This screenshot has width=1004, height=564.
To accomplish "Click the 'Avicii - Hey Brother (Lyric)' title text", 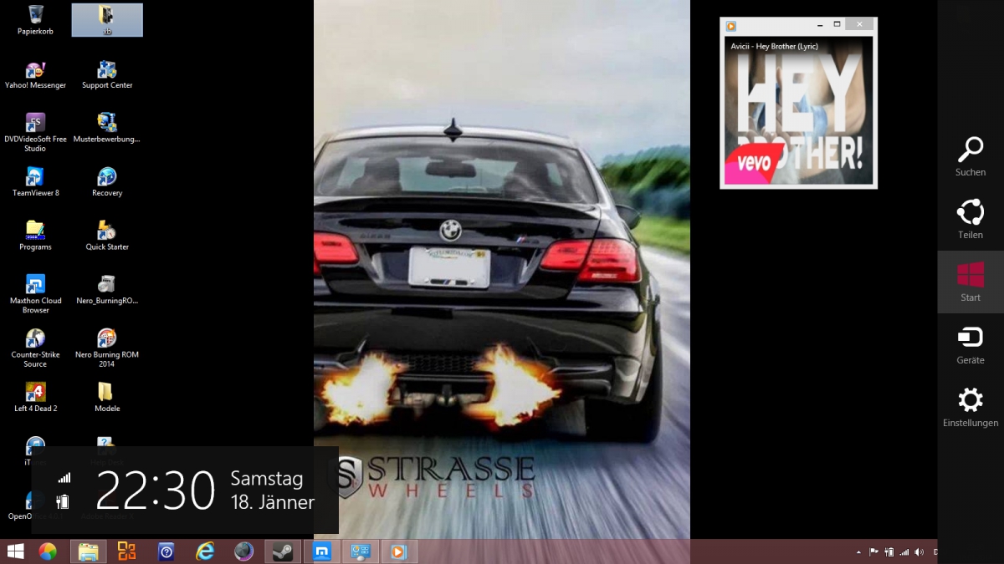I will (x=774, y=46).
